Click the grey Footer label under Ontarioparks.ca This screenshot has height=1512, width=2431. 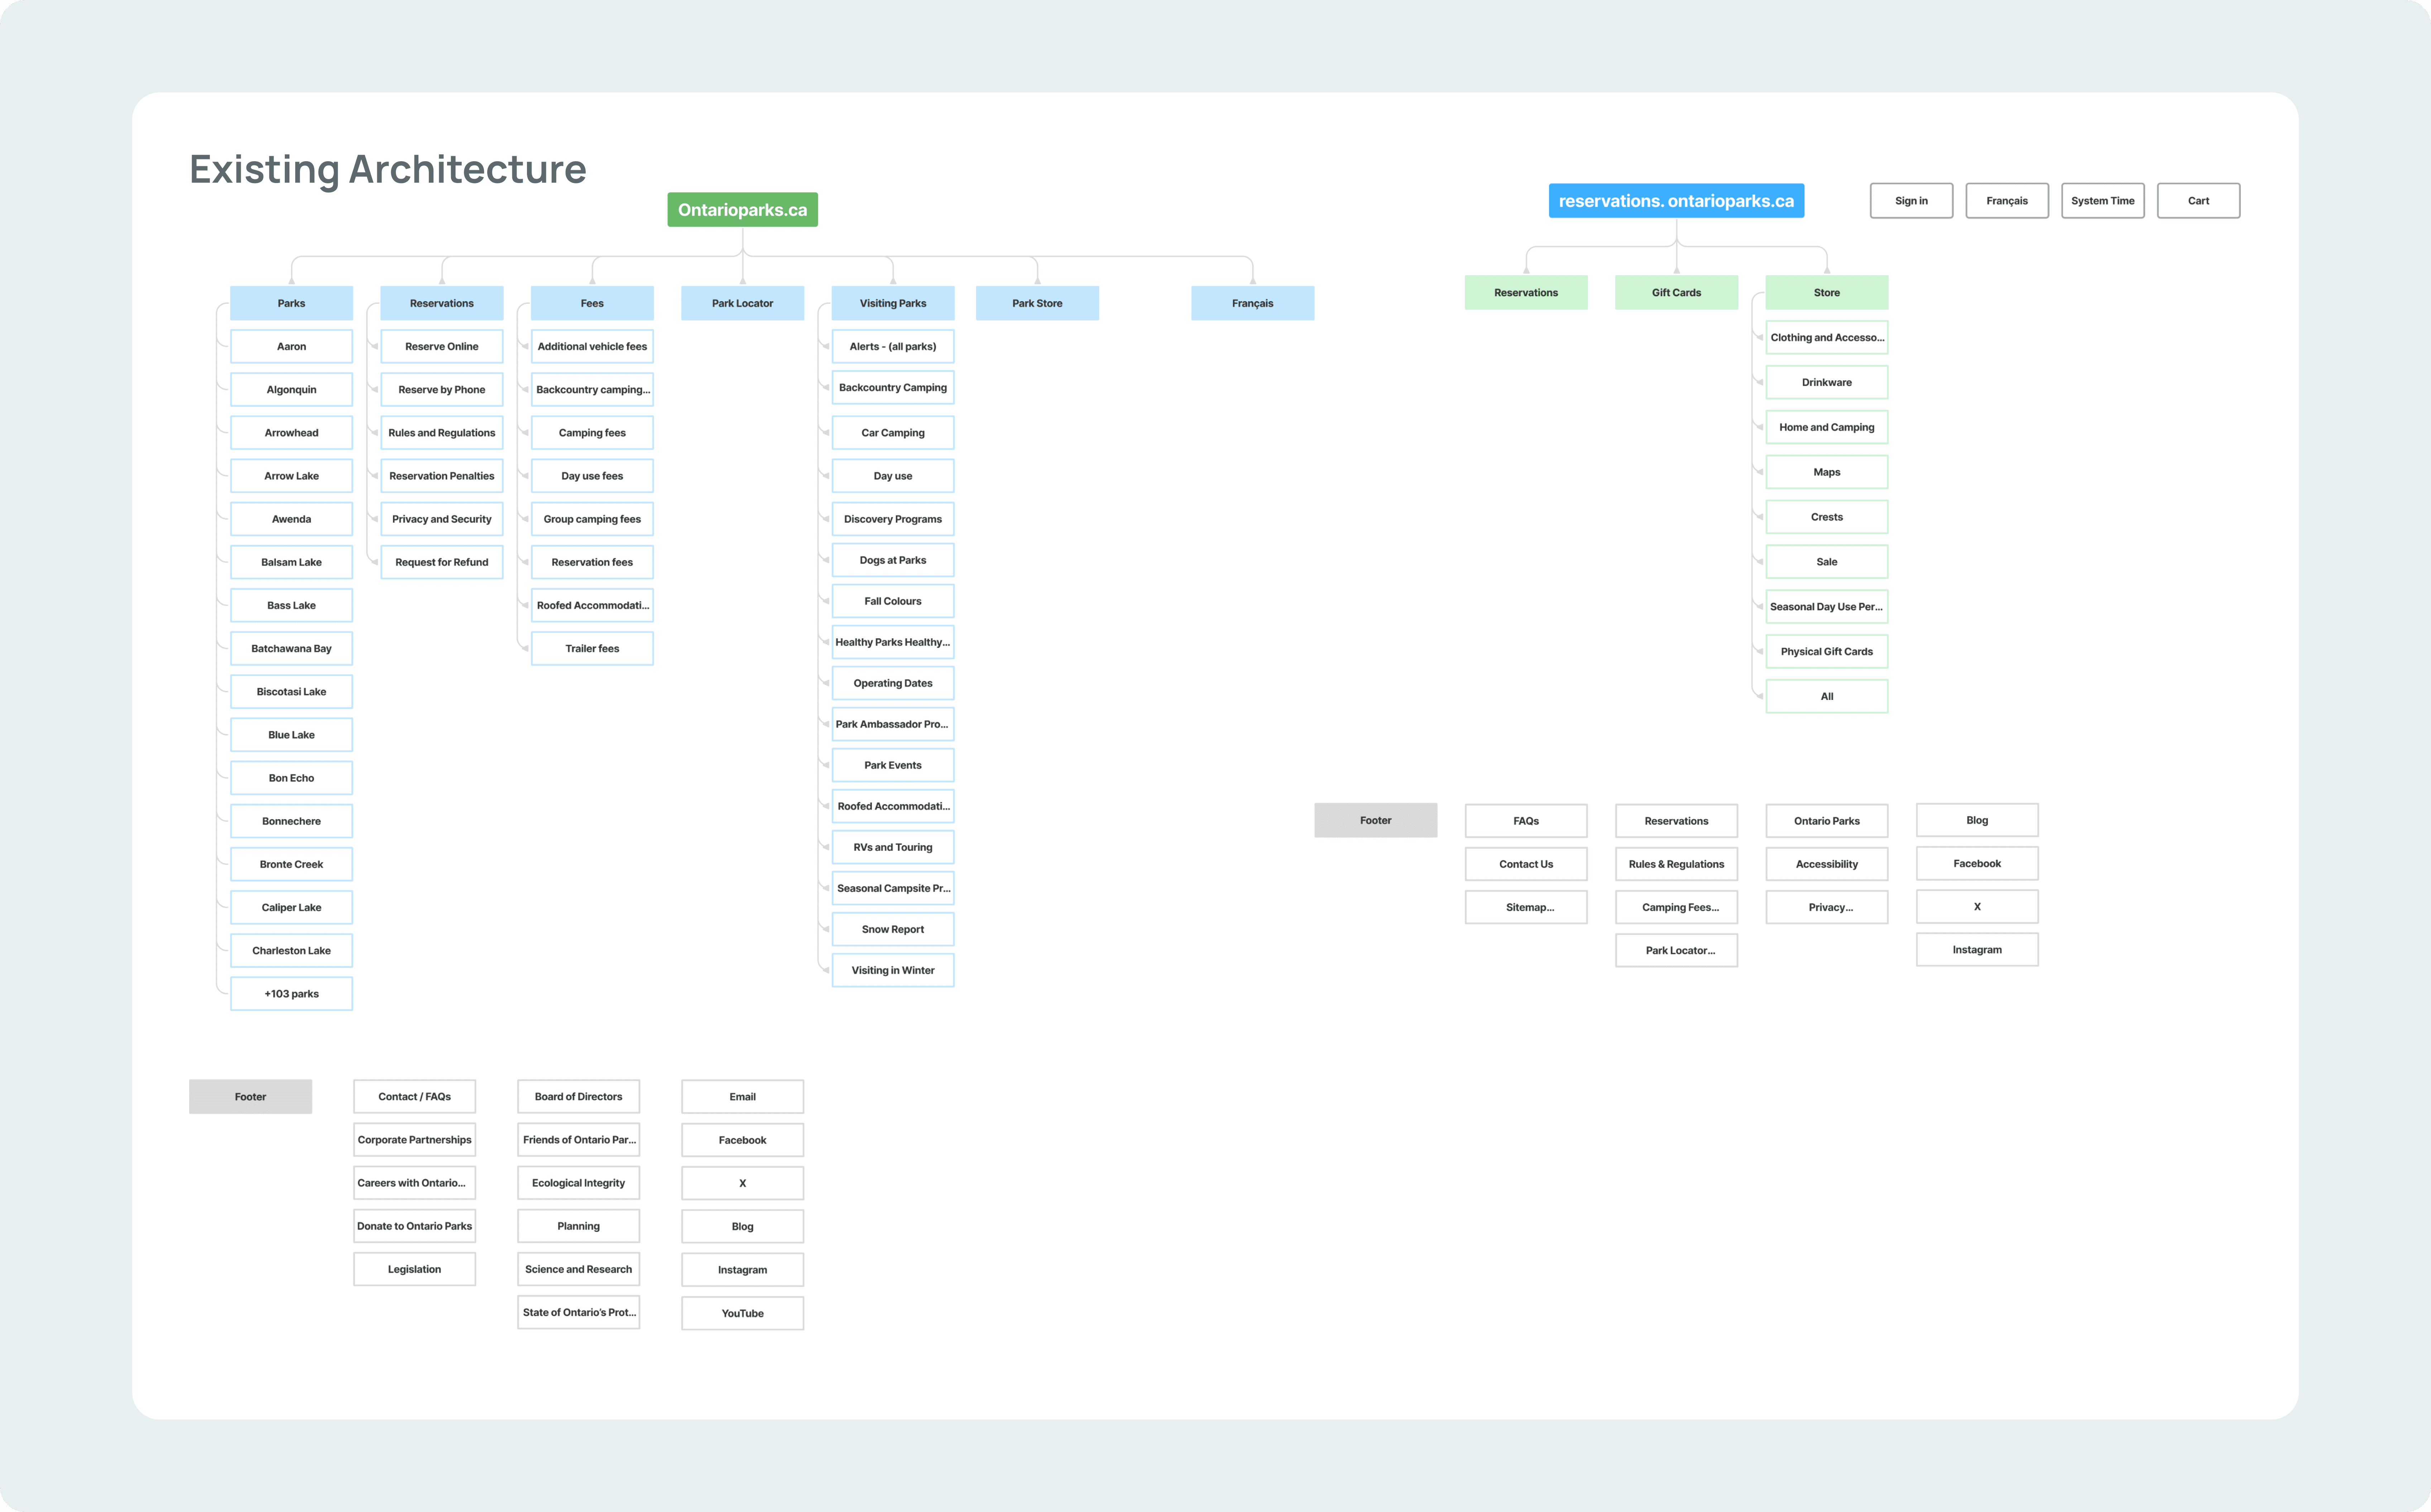pyautogui.click(x=250, y=1097)
